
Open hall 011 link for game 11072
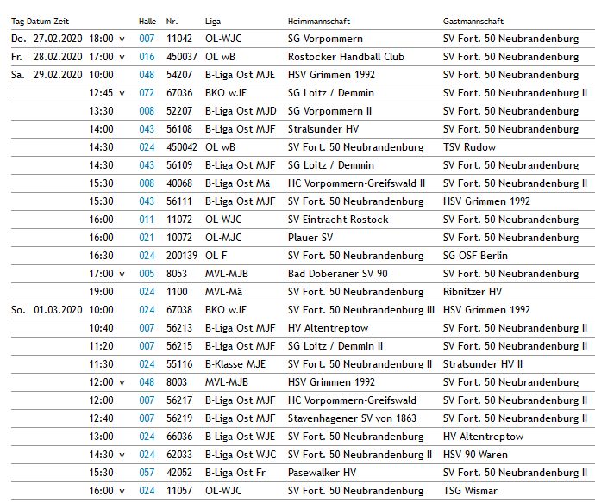click(147, 220)
